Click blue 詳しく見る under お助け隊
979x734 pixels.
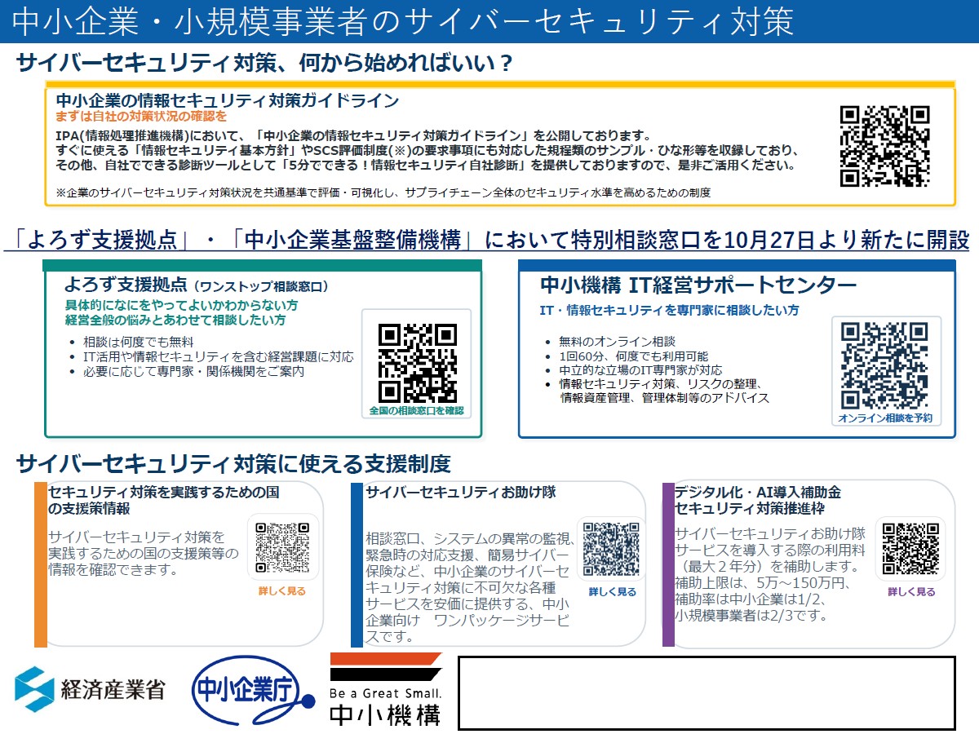(x=612, y=592)
